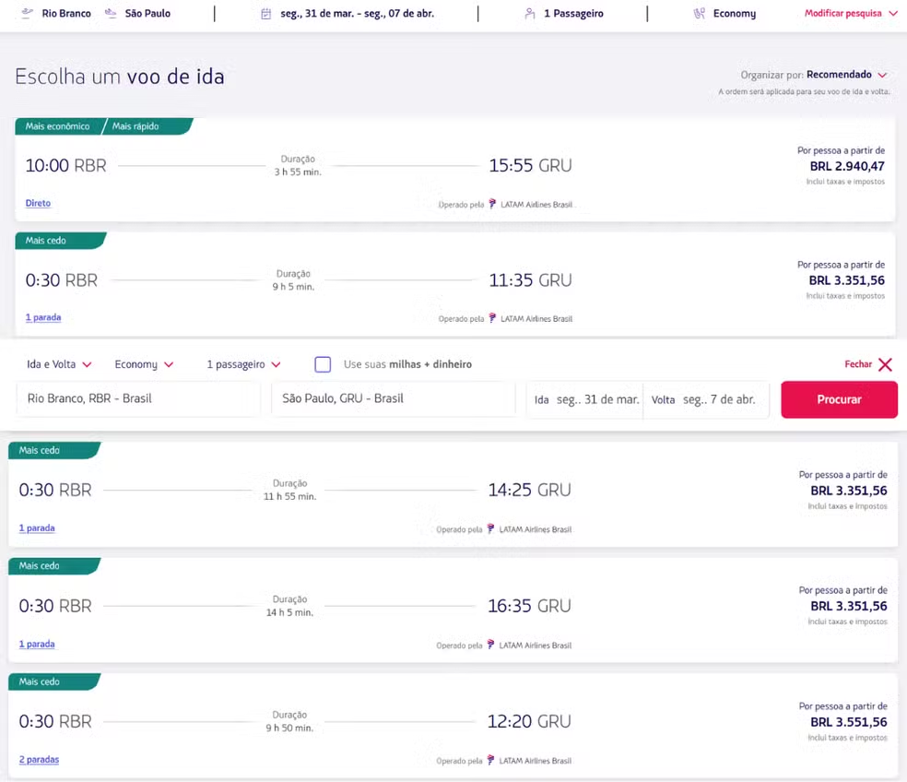Image resolution: width=907 pixels, height=782 pixels.
Task: Expand the Ida e Volta trip type dropdown
Action: [x=59, y=364]
